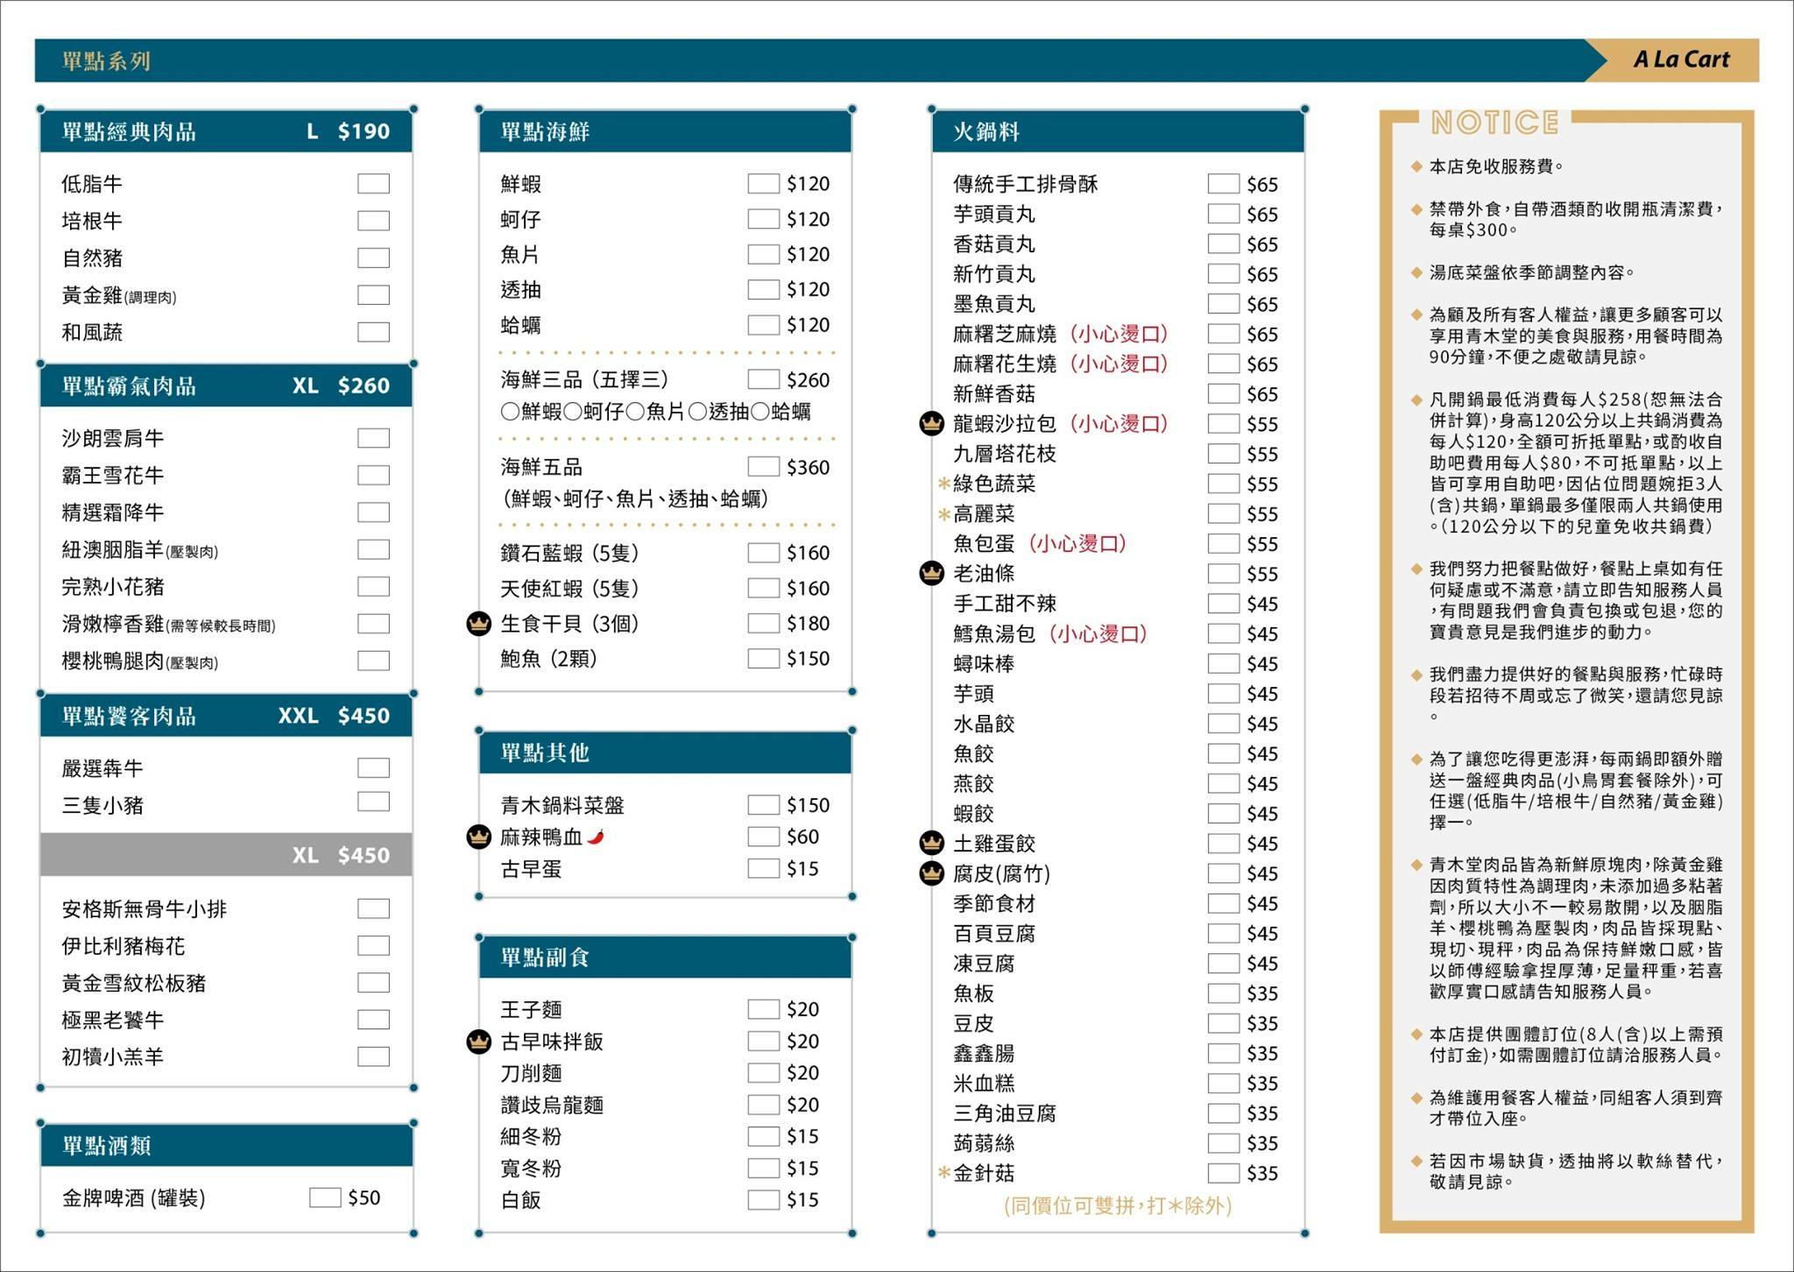Click the 單點經典肉品 section header
This screenshot has height=1272, width=1794.
coord(226,131)
